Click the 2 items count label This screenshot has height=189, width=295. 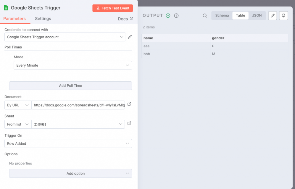(x=149, y=27)
